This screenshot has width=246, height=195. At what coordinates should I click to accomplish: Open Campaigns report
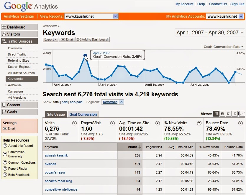coord(16,91)
